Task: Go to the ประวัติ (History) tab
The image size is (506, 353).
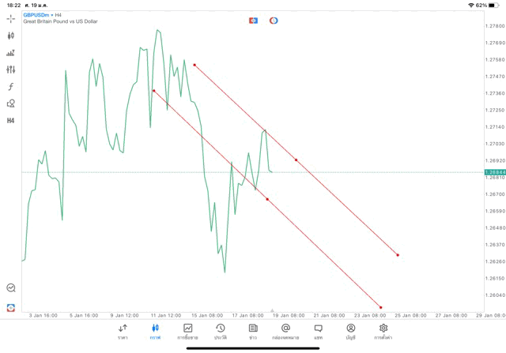Action: (220, 331)
